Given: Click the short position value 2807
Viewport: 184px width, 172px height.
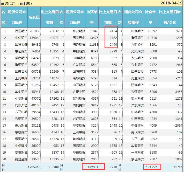Looking at the screenshot, I should pos(153,159).
